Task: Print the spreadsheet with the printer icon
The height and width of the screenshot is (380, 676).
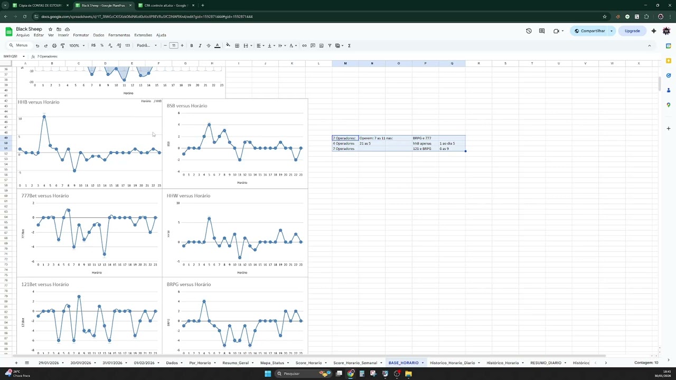Action: [x=54, y=45]
